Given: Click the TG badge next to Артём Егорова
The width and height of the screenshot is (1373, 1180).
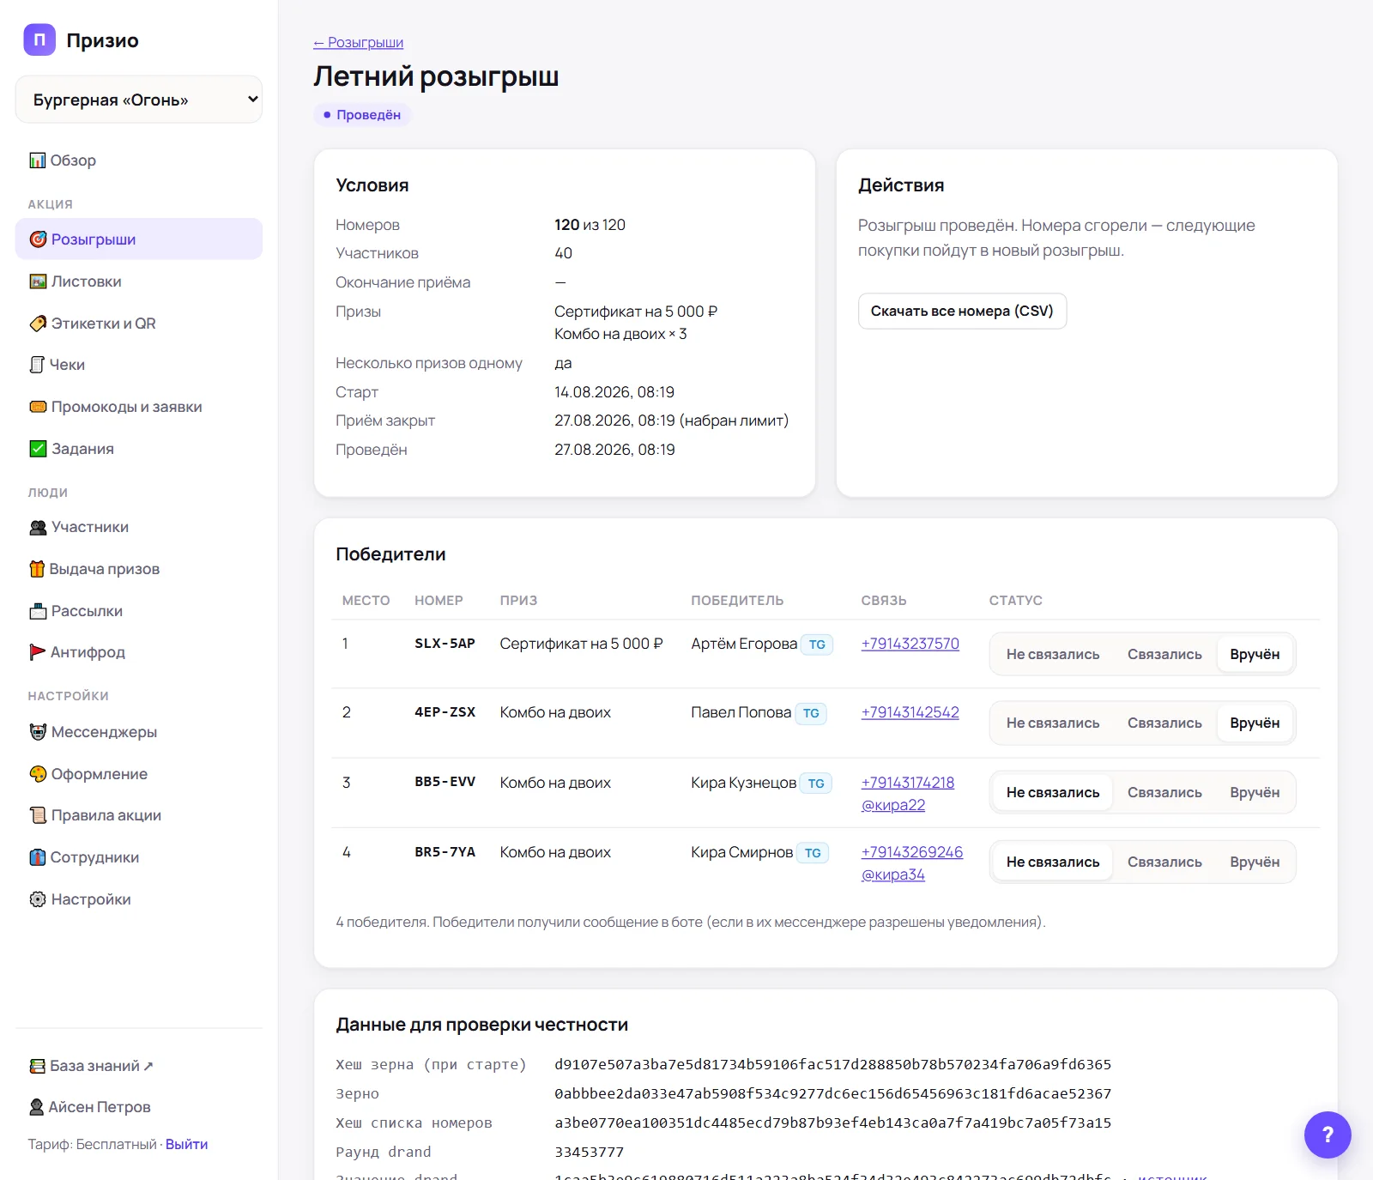Looking at the screenshot, I should pyautogui.click(x=817, y=644).
